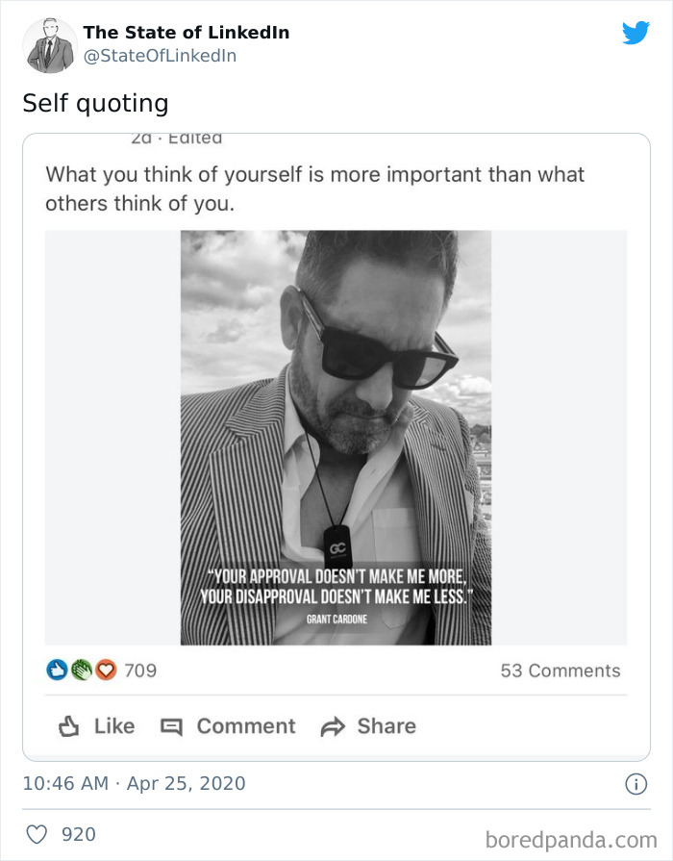Open the Grant Cardone sunglasses photo
Viewport: 673px width, 861px height.
[336, 438]
